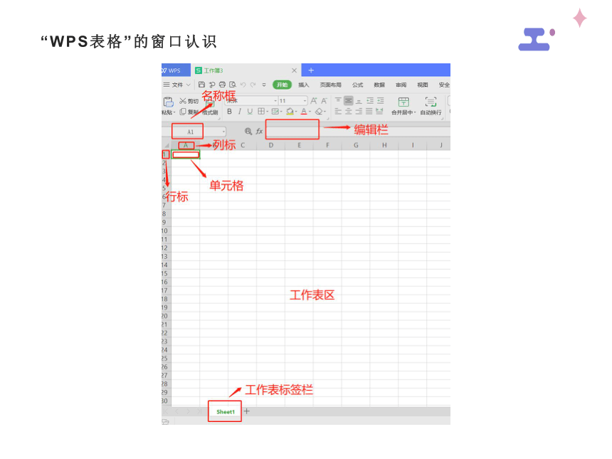Click the cell borders icon
The image size is (612, 459).
(x=261, y=112)
